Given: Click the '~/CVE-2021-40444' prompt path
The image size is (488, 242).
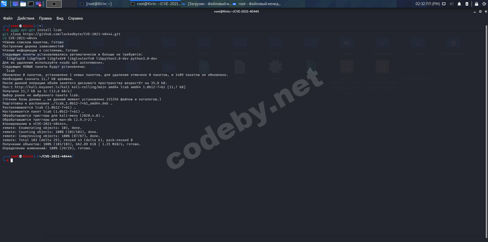Looking at the screenshot, I should pyautogui.click(x=55, y=156).
